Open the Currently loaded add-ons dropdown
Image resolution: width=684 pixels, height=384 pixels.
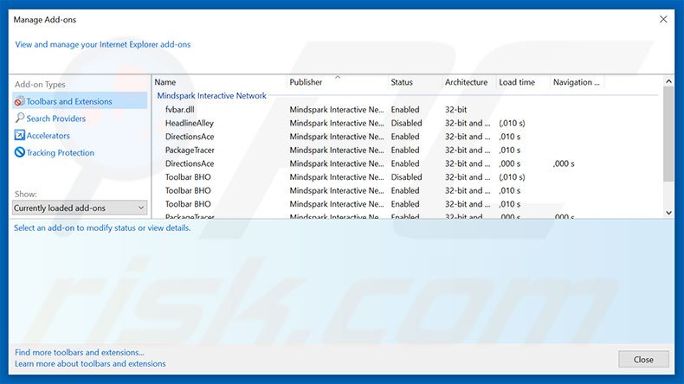80,208
